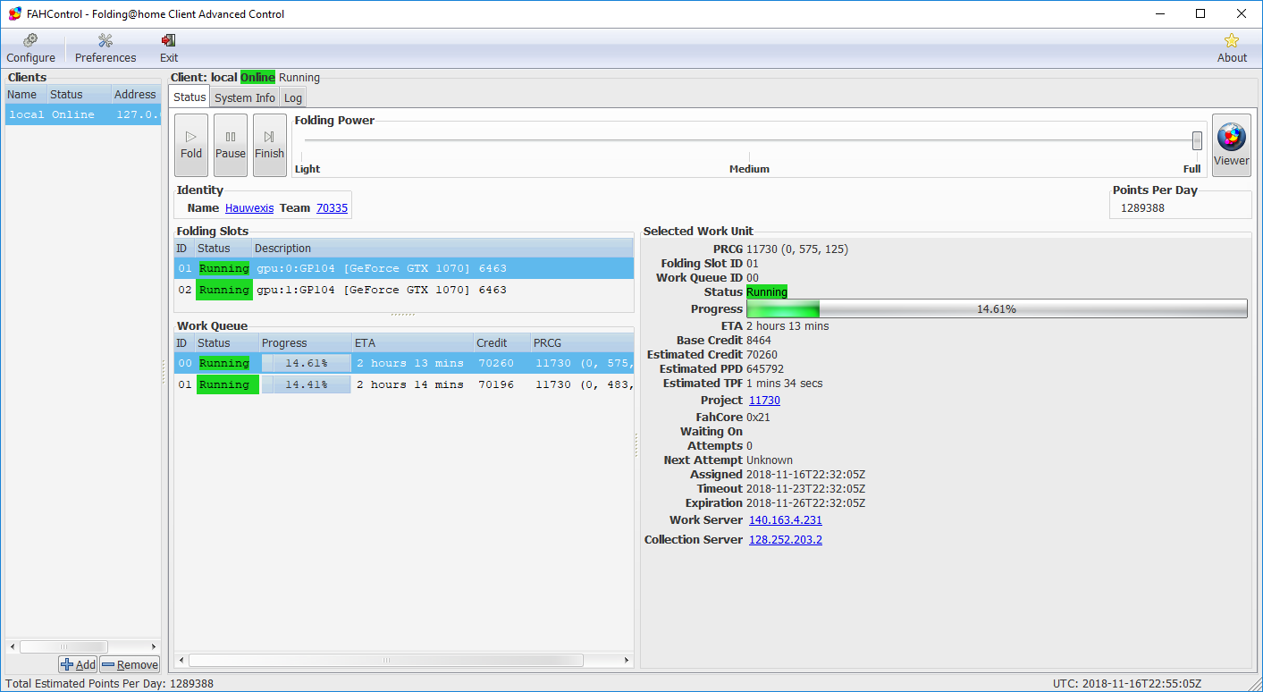
Task: Click the Expiration value 2018-11-26T22:32:05Z
Action: tap(805, 502)
